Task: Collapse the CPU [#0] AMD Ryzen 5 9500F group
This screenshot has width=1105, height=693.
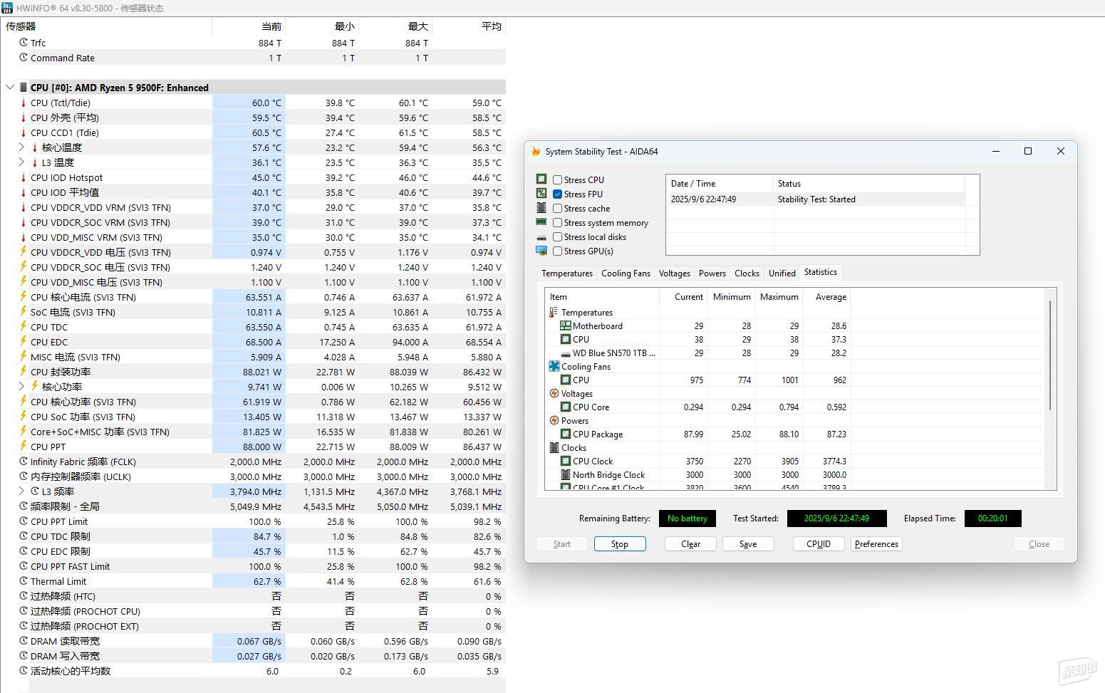Action: click(x=10, y=88)
